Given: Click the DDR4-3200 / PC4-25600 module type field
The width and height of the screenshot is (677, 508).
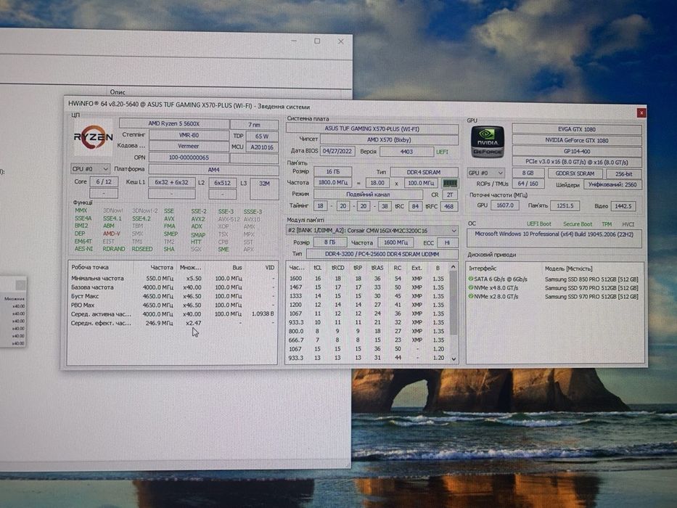Looking at the screenshot, I should 382,254.
